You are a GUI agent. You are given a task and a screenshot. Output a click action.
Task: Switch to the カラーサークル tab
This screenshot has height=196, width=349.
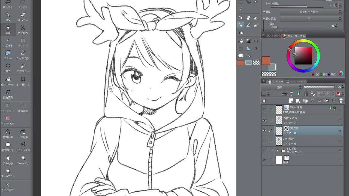294,36
